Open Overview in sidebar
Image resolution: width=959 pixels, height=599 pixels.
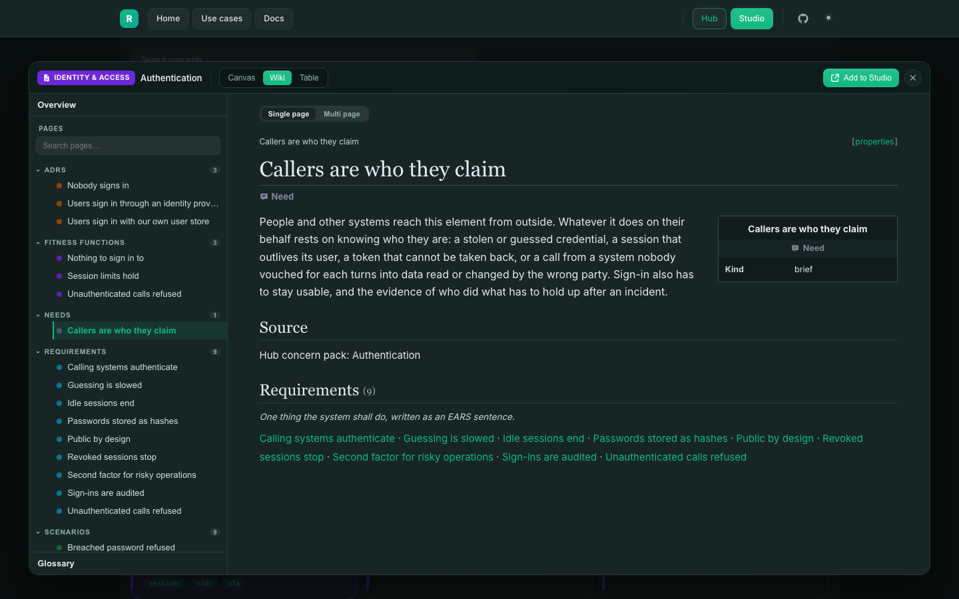[x=128, y=105]
